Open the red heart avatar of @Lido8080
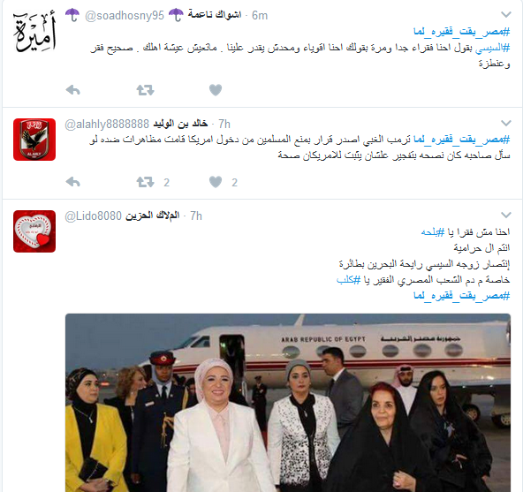 (x=34, y=231)
